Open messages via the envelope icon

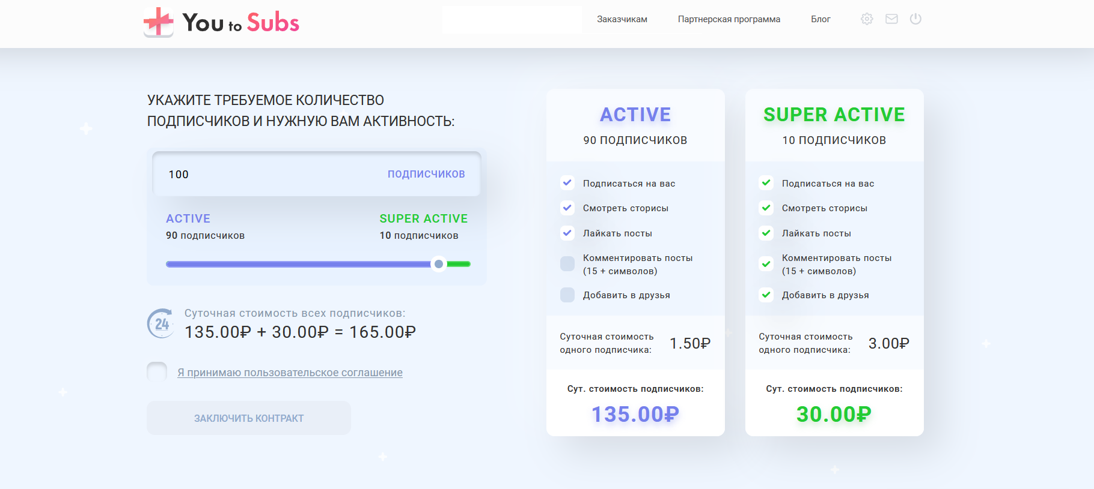click(x=891, y=19)
